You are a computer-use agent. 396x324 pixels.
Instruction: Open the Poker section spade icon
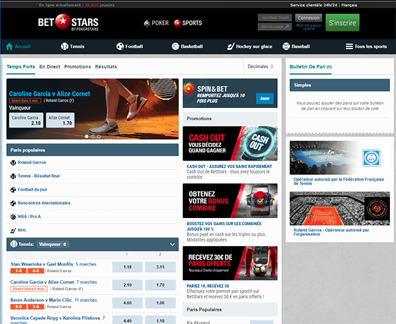point(147,23)
